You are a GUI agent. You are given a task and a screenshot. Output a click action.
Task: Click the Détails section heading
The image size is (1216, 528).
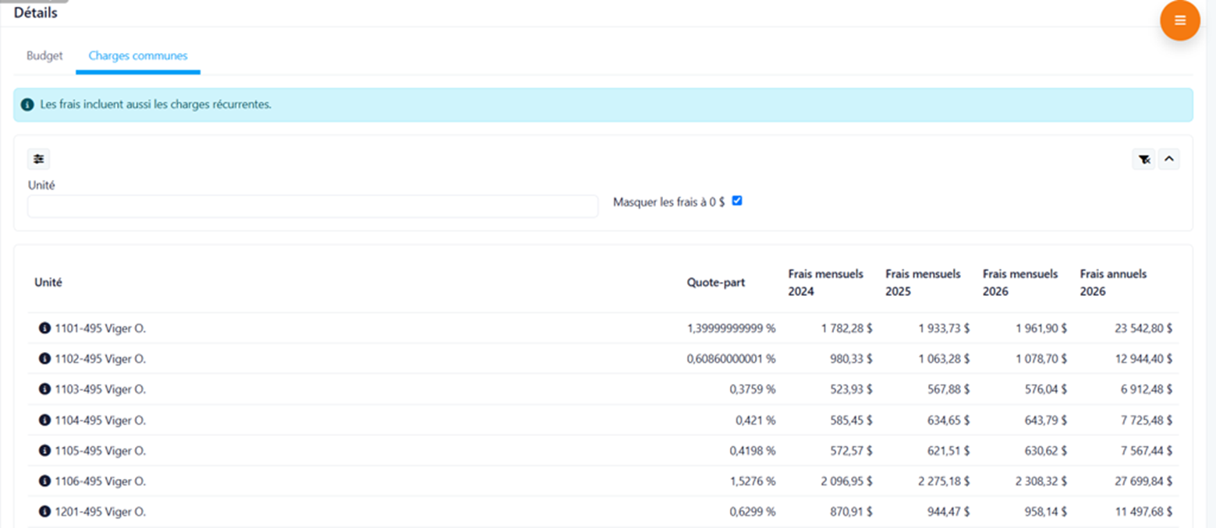(x=36, y=12)
